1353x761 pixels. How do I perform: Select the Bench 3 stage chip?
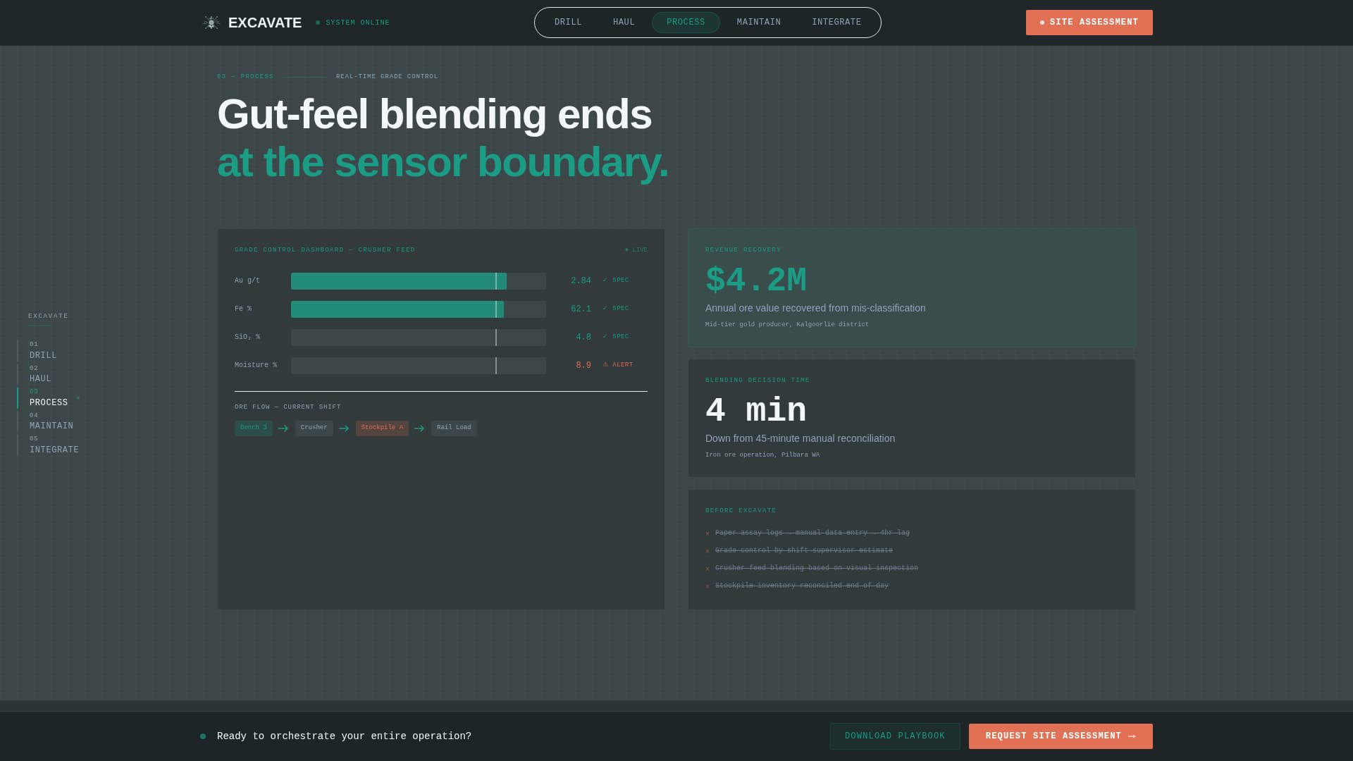253,428
